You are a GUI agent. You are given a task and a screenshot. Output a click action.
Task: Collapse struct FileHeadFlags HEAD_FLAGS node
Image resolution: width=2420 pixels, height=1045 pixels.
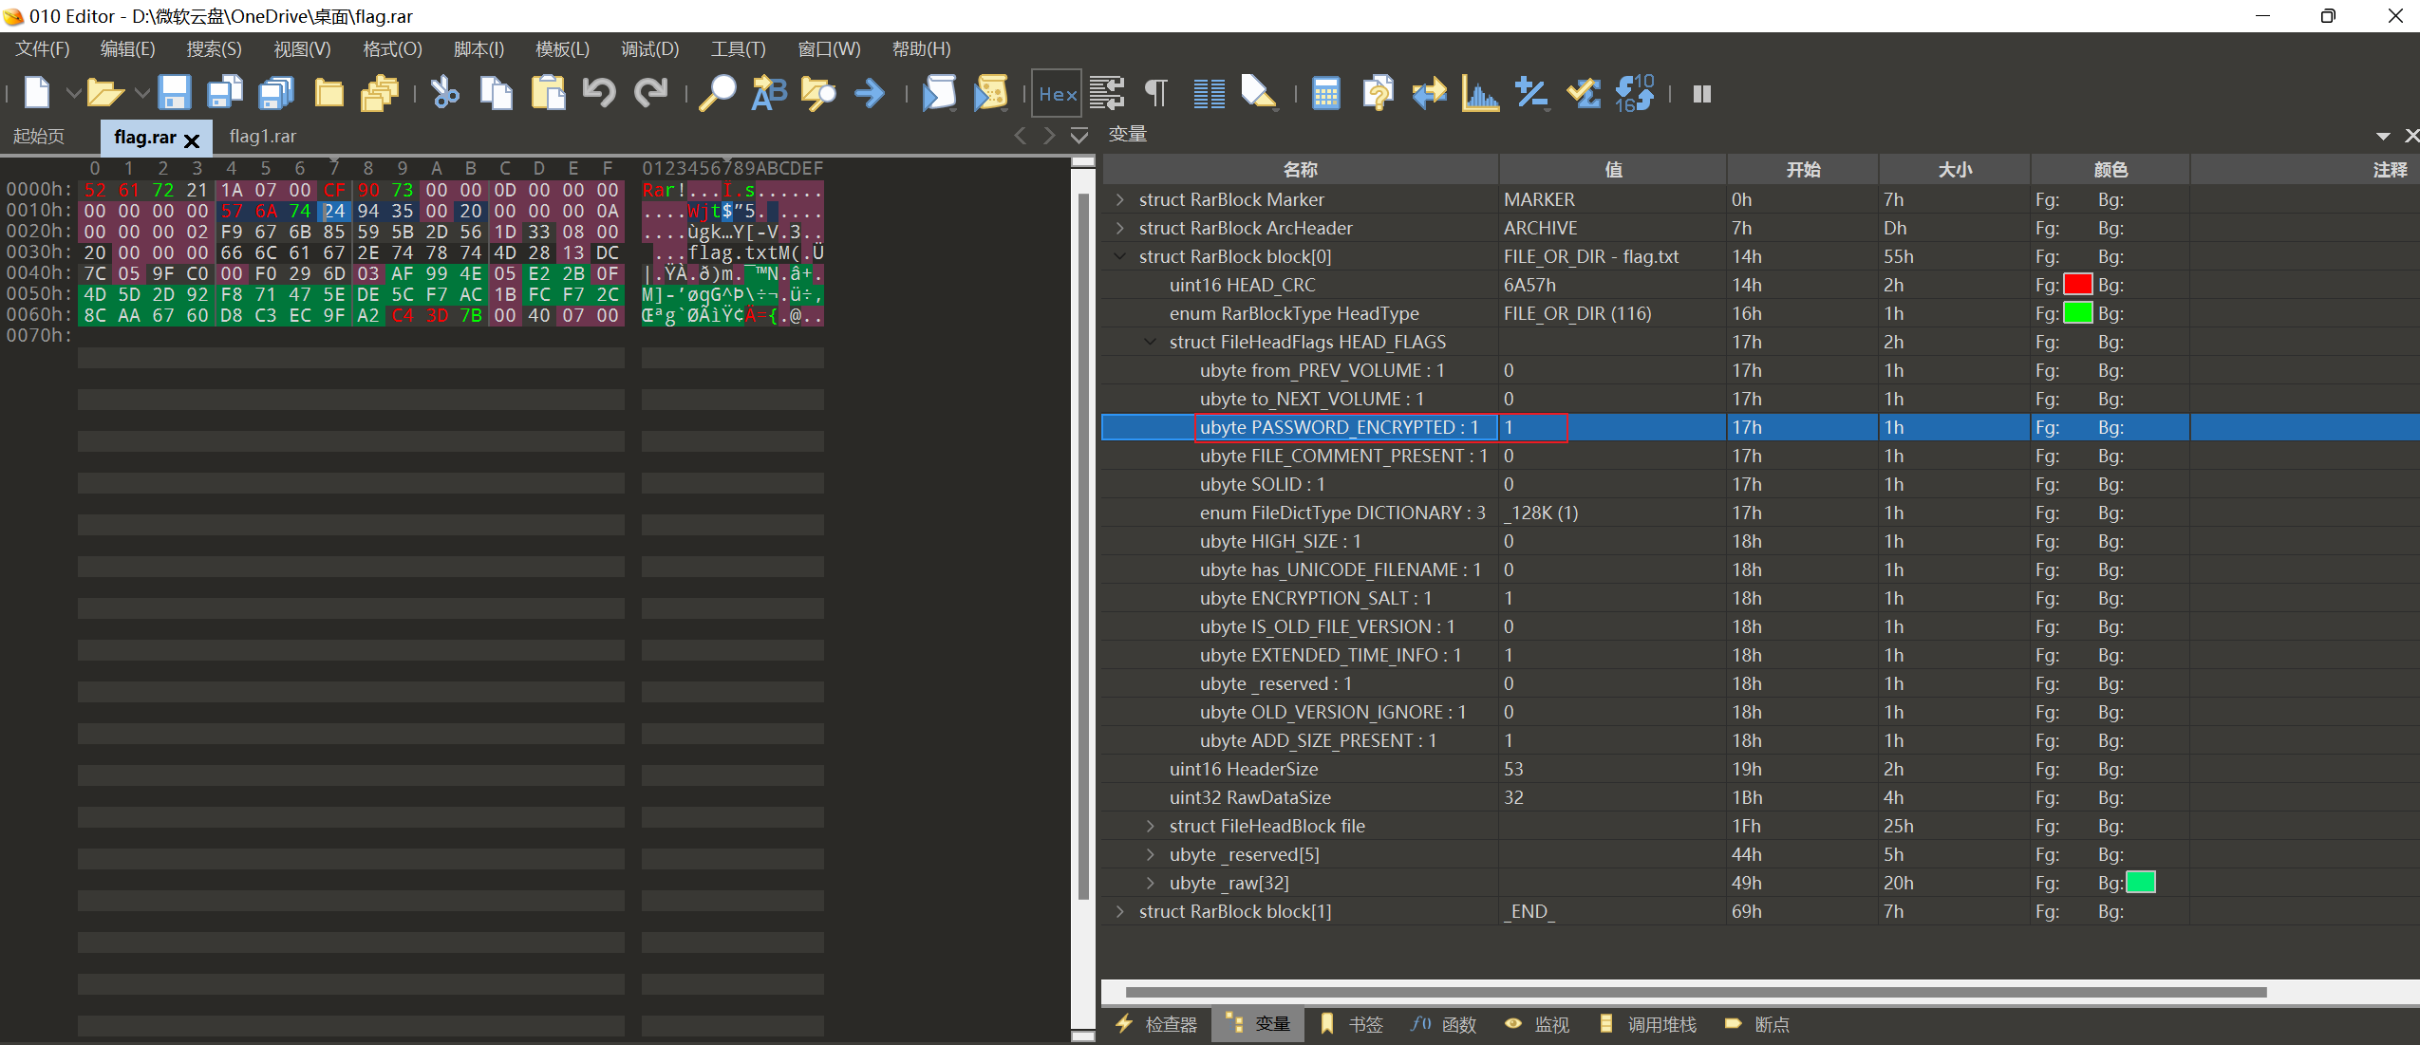pyautogui.click(x=1151, y=342)
